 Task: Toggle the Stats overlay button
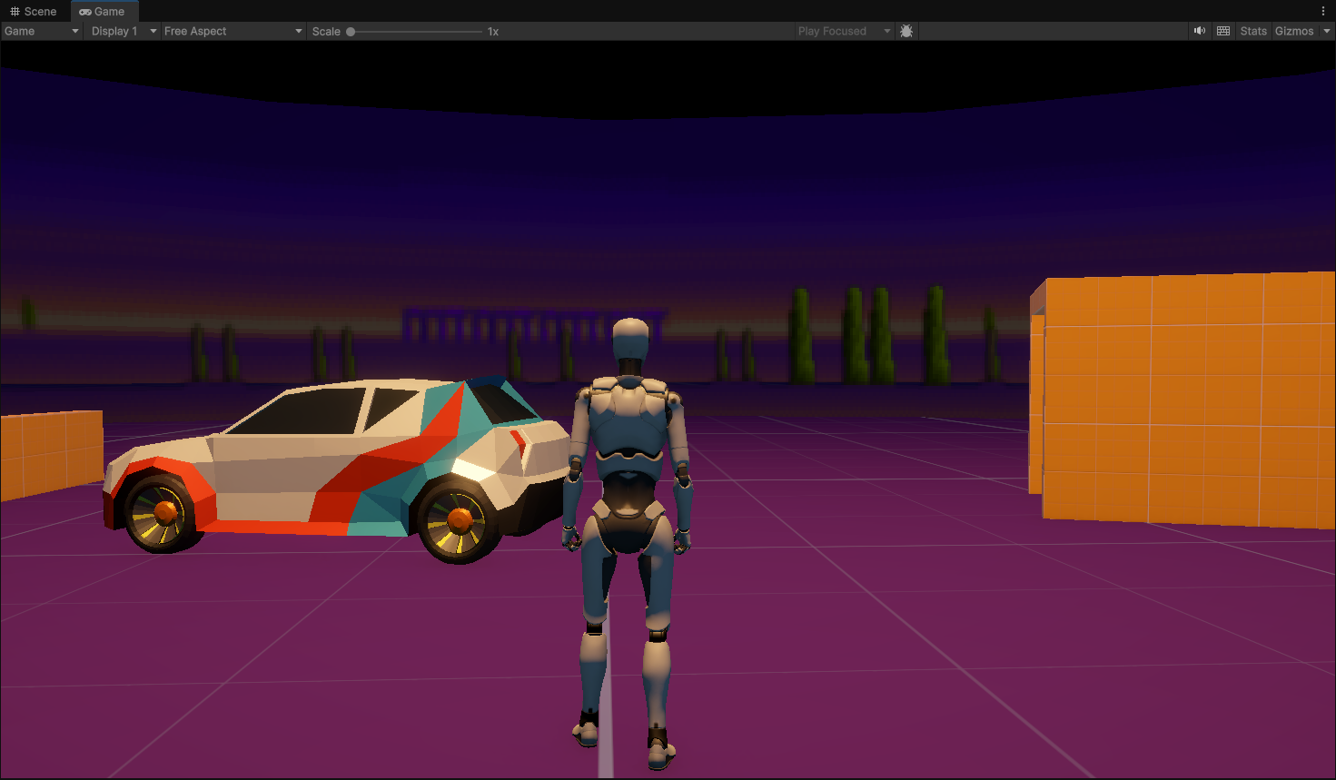pos(1253,31)
